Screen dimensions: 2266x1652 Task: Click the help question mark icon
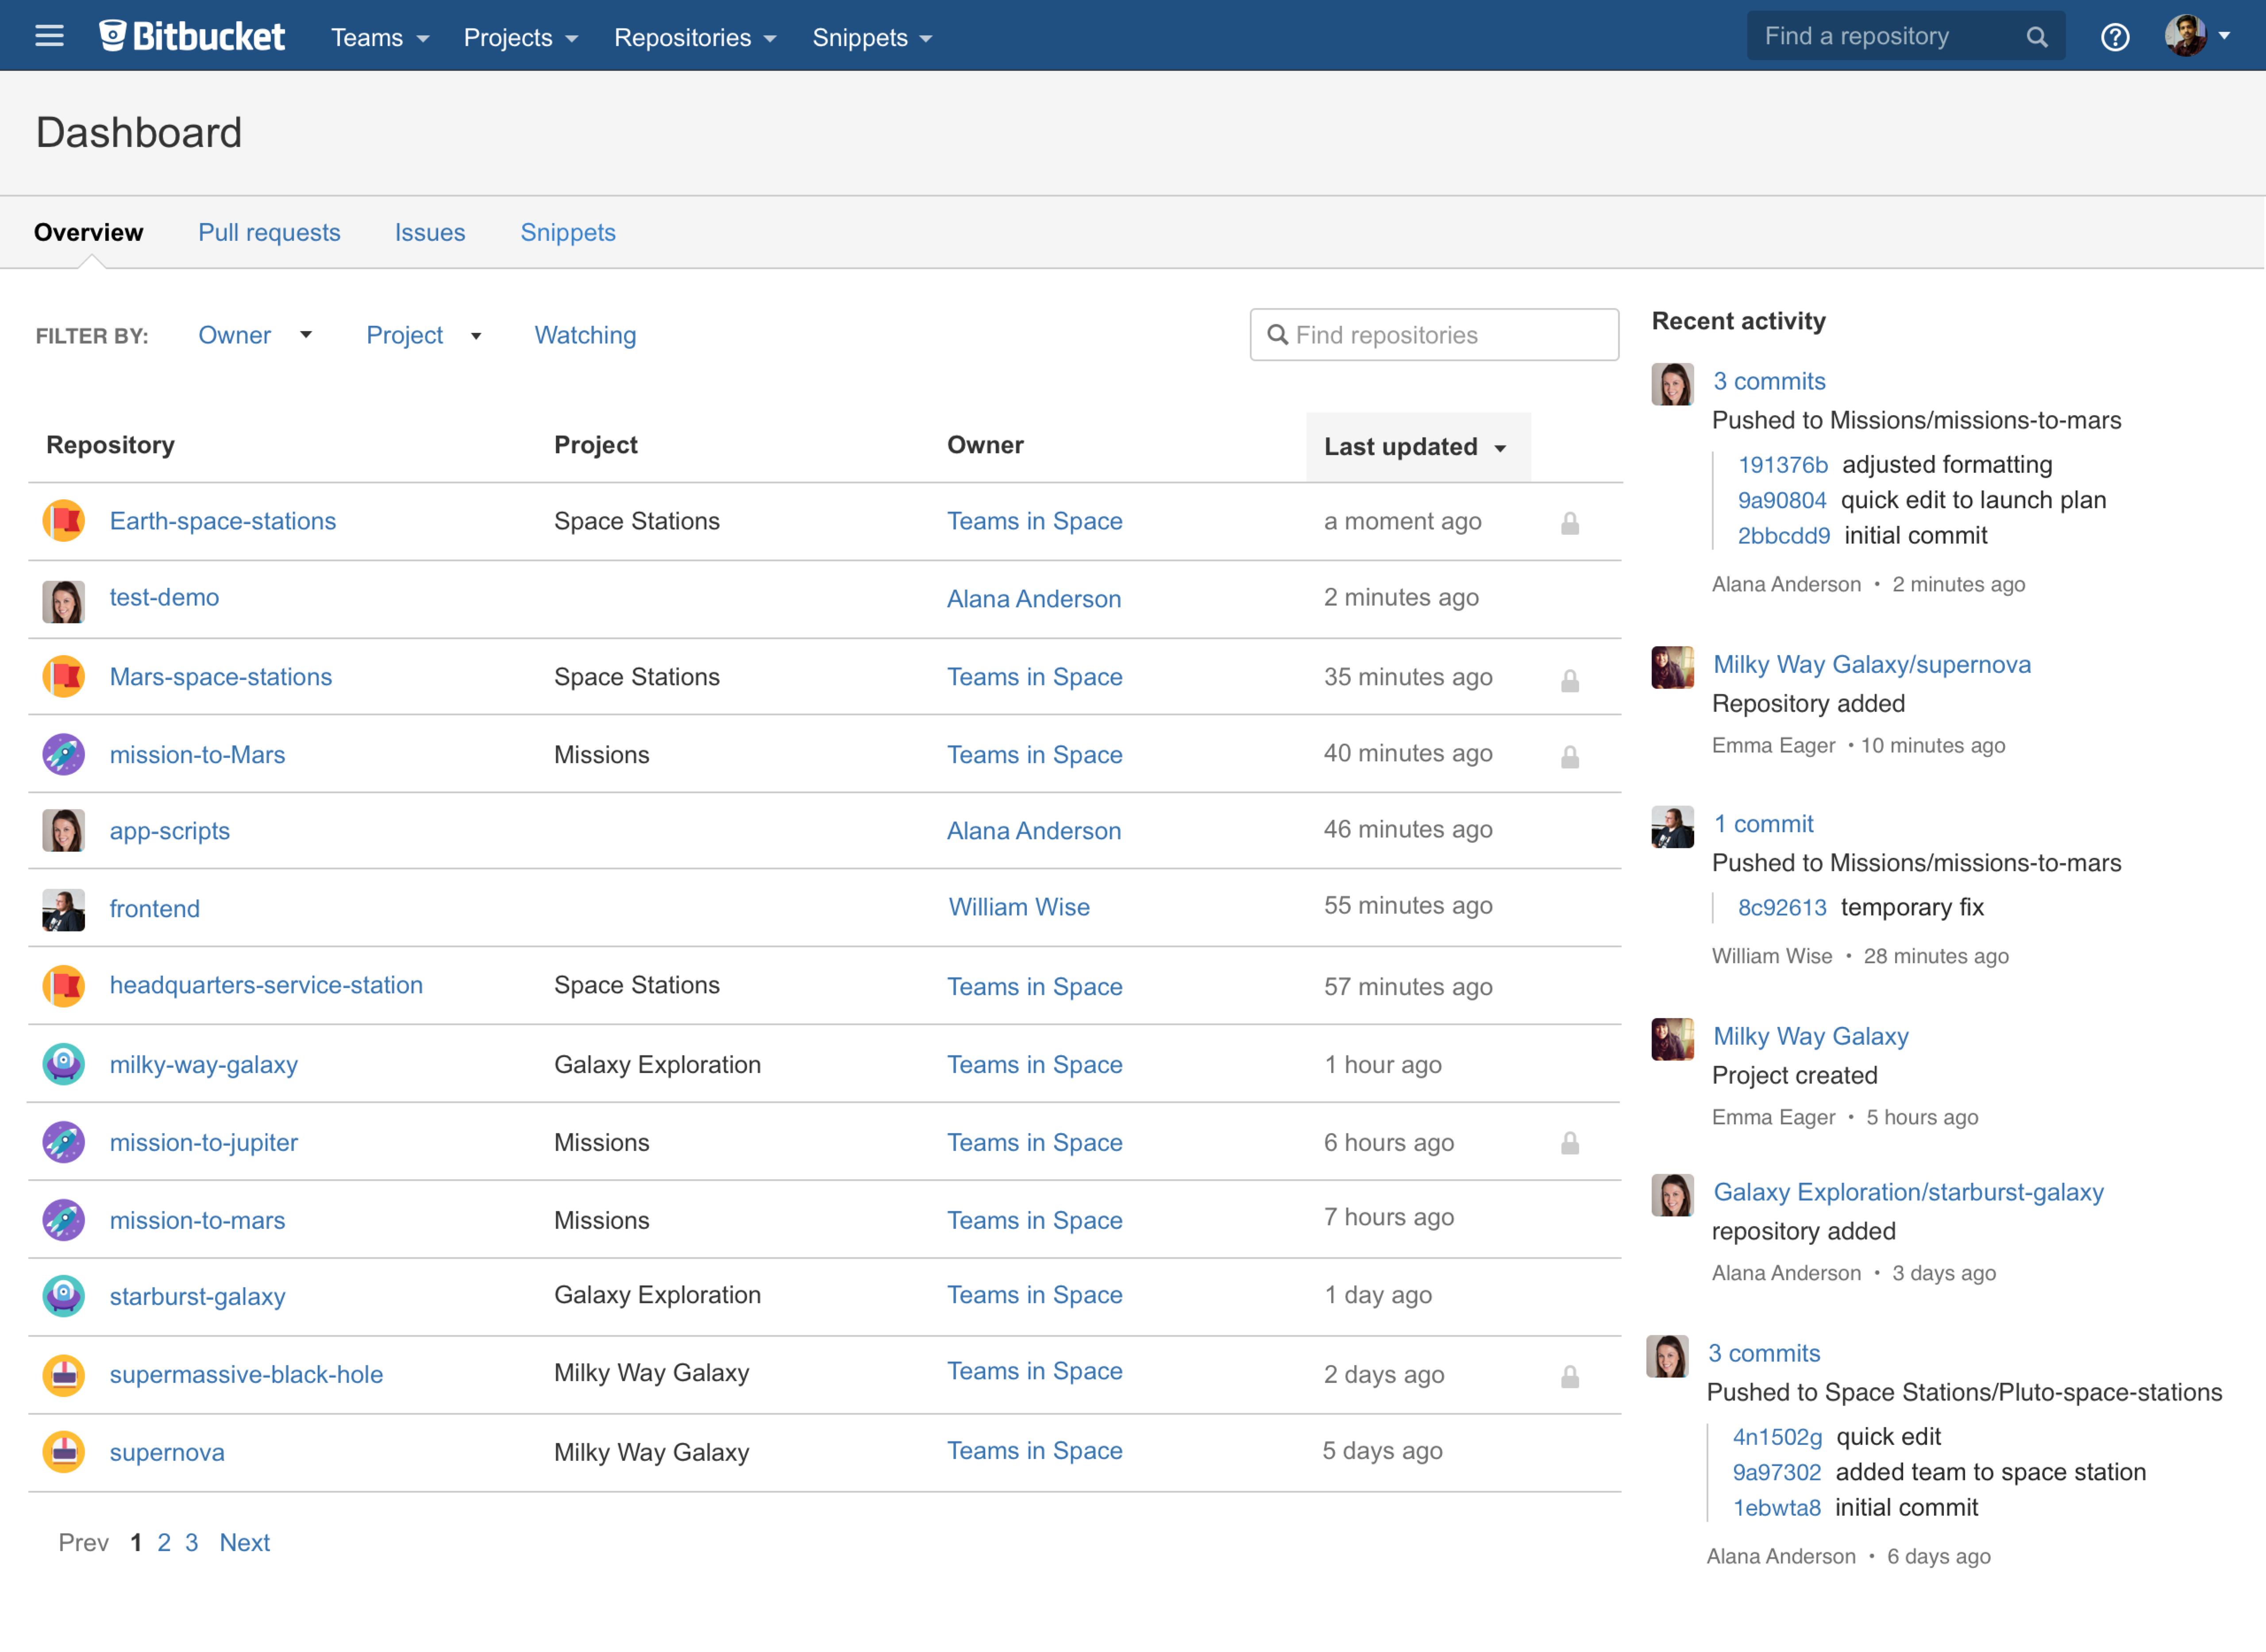pyautogui.click(x=2115, y=37)
